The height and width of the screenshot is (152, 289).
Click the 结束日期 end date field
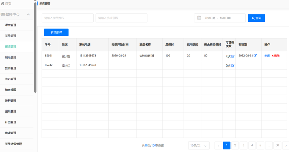pyautogui.click(x=225, y=18)
